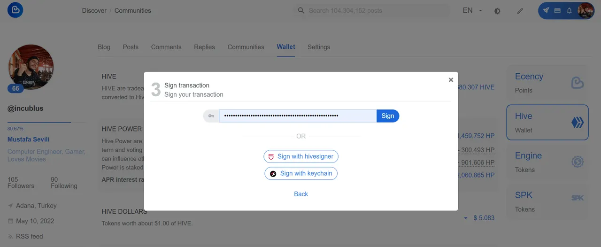Click the location arrow icon by Adana

pyautogui.click(x=11, y=206)
